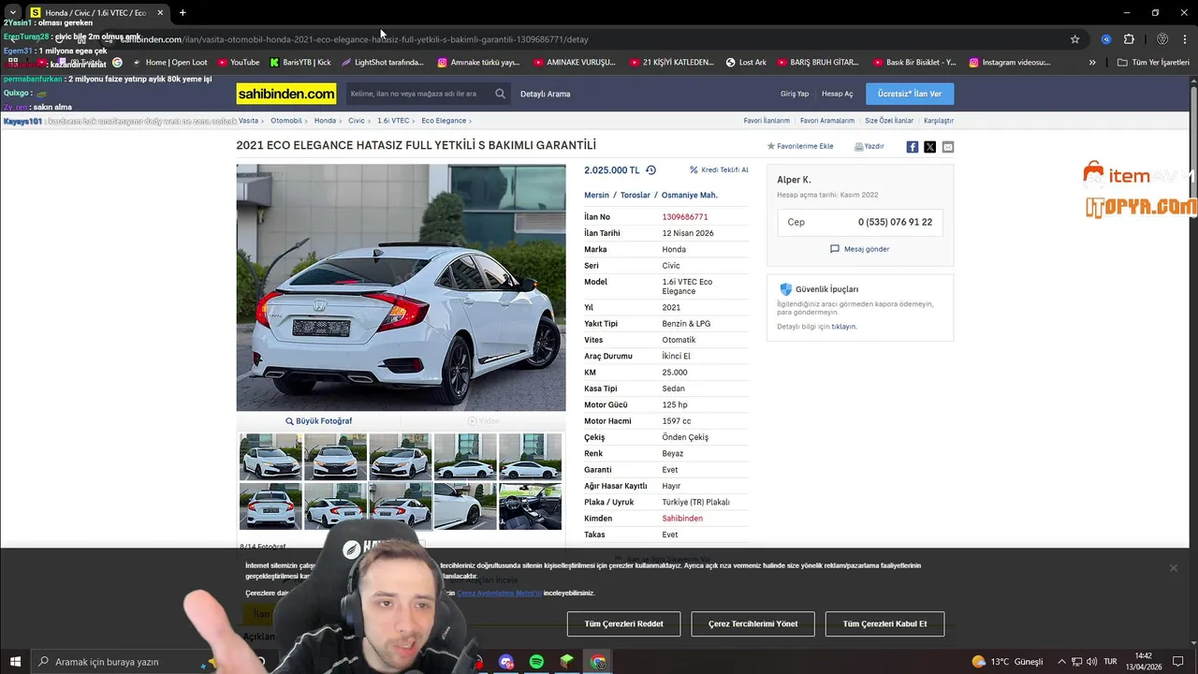Viewport: 1198px width, 674px height.
Task: Open the Windows Start menu
Action: coord(15,662)
